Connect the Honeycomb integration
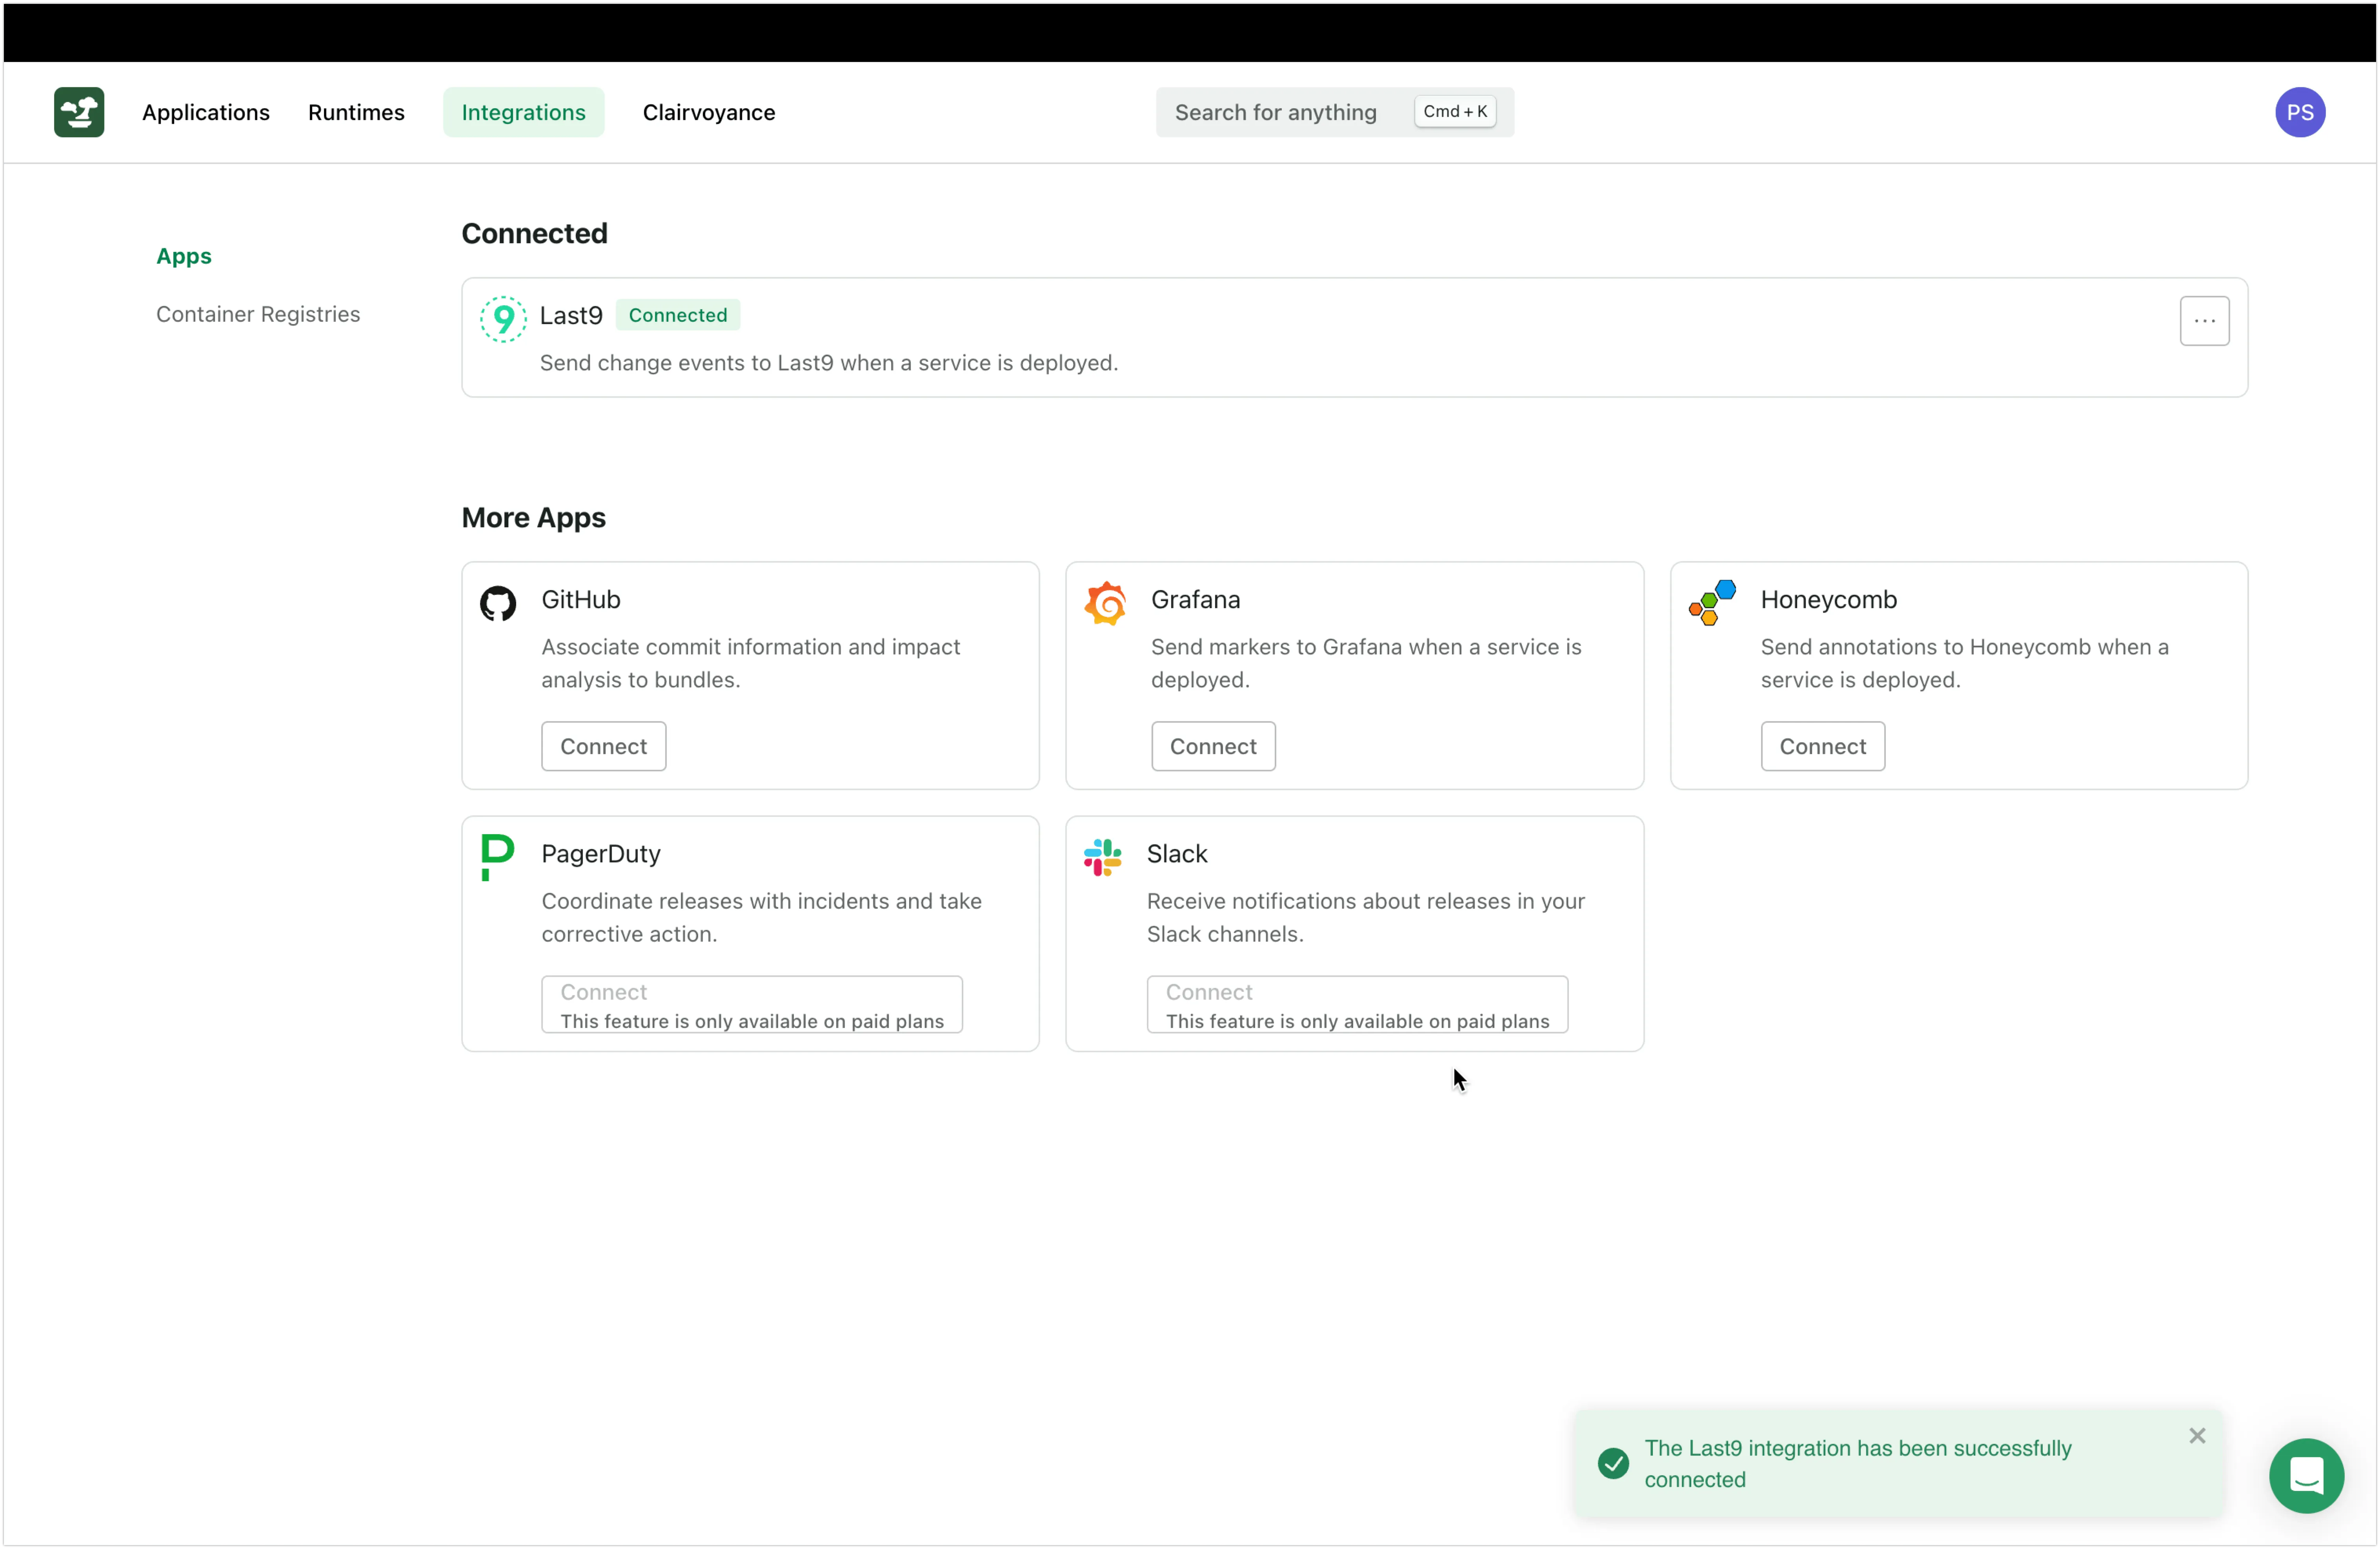 click(x=1822, y=747)
